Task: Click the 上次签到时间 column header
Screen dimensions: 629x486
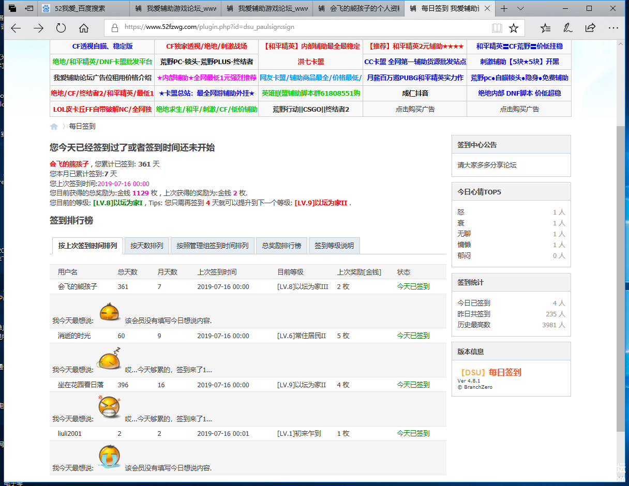Action: [217, 272]
